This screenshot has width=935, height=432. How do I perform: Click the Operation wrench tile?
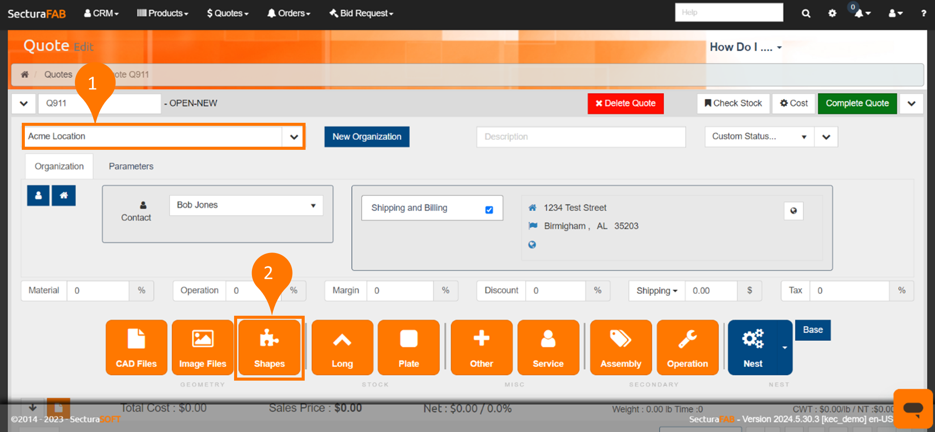(x=687, y=348)
